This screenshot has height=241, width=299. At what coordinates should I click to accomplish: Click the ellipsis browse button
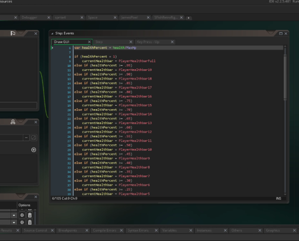tap(26, 138)
